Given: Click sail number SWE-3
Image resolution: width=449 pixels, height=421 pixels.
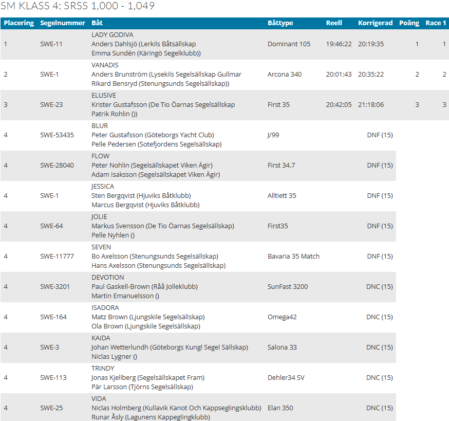Looking at the screenshot, I should pos(49,347).
